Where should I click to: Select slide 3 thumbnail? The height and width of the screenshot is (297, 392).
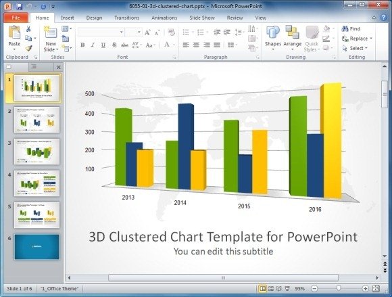36,152
